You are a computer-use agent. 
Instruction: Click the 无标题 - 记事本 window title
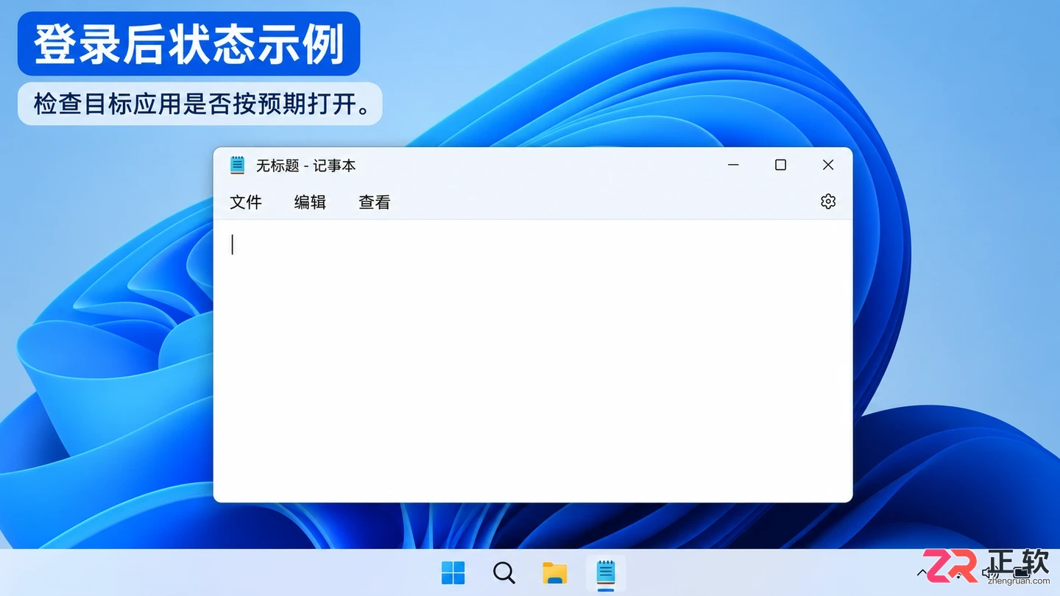pyautogui.click(x=305, y=166)
